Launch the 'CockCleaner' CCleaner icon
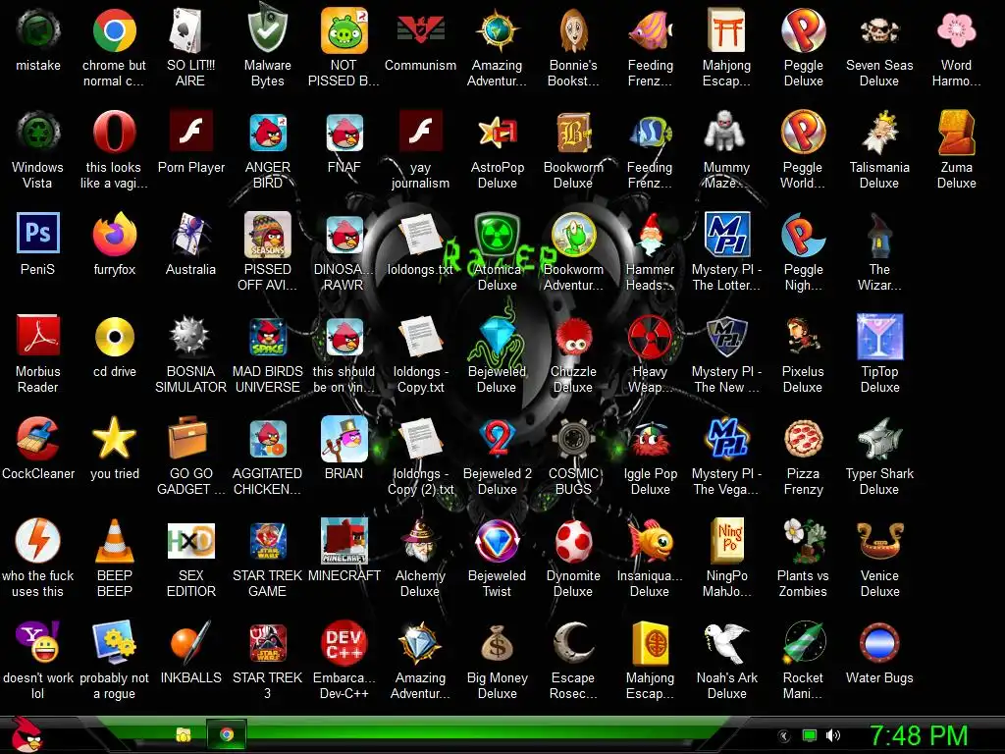The image size is (1005, 754). tap(38, 439)
